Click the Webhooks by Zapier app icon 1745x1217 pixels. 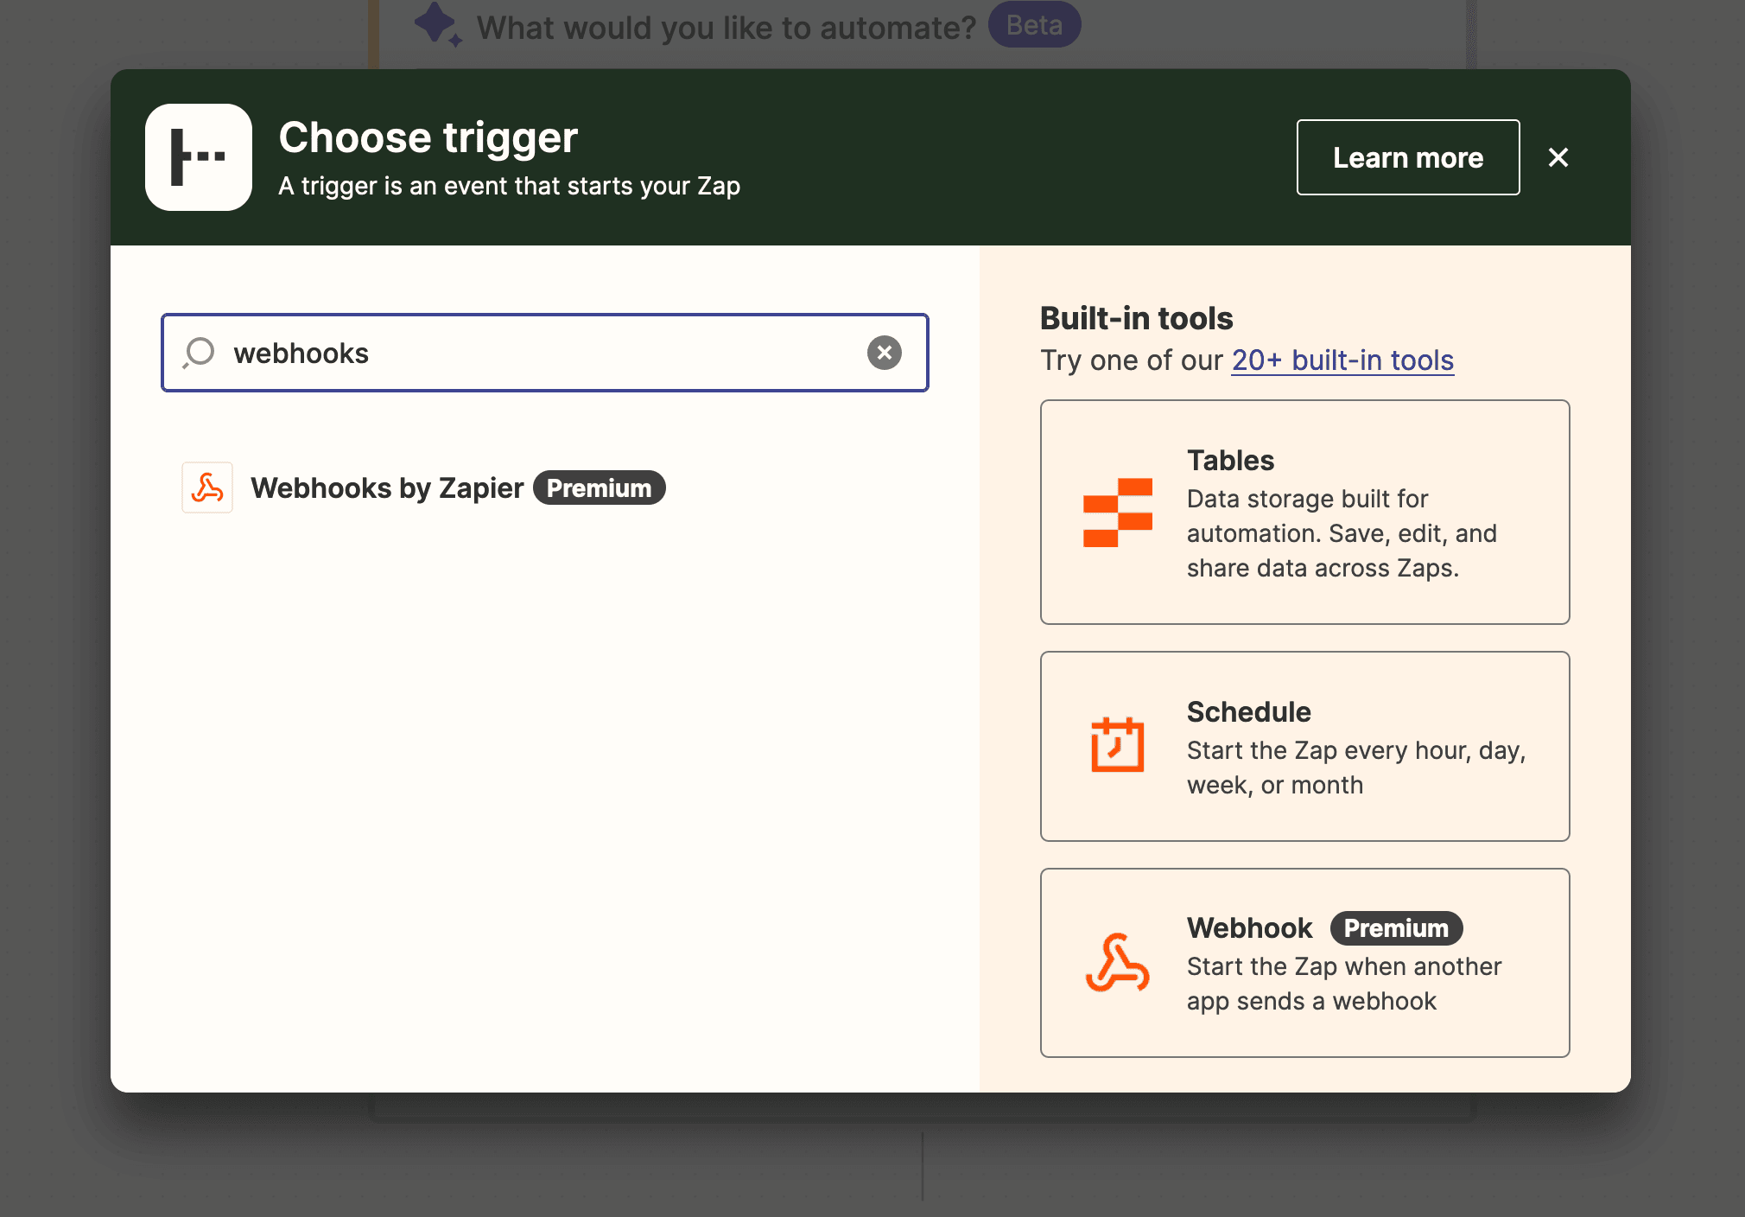[x=207, y=487]
